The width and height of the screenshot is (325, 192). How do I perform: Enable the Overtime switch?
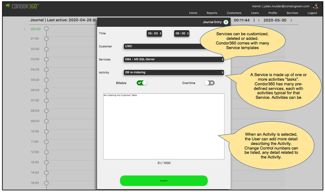point(209,83)
